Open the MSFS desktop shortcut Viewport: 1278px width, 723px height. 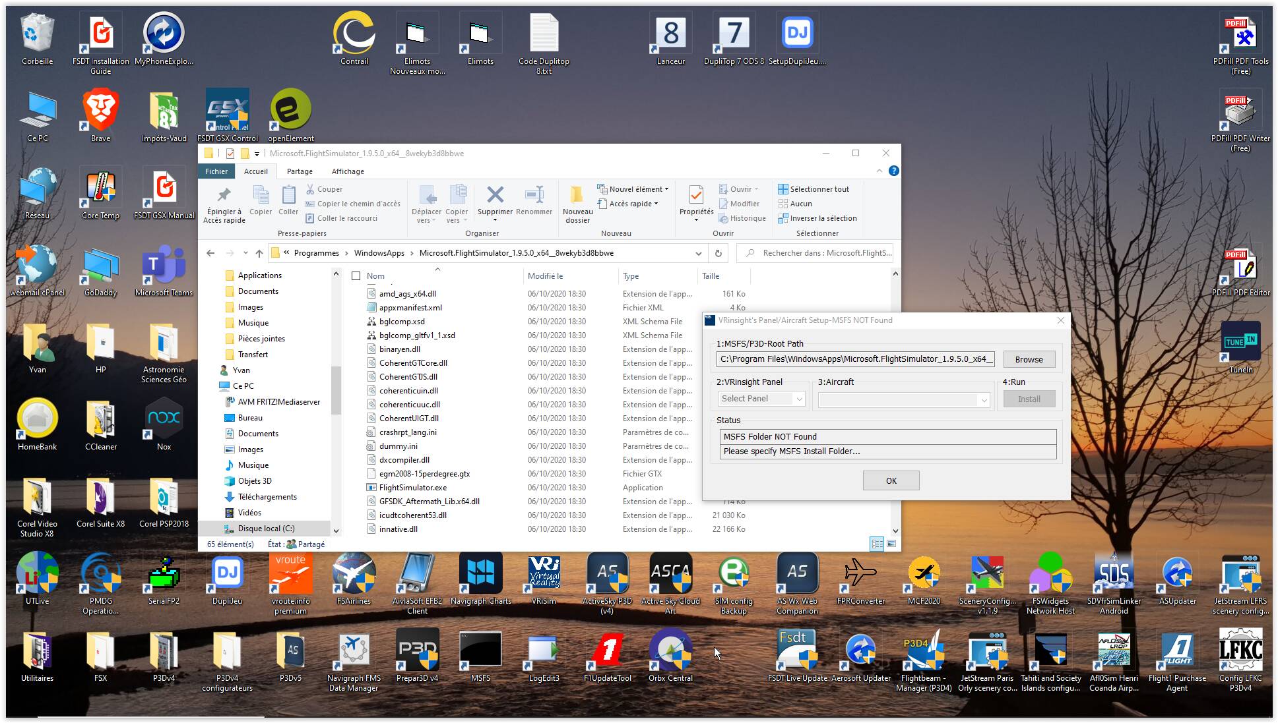(x=480, y=656)
